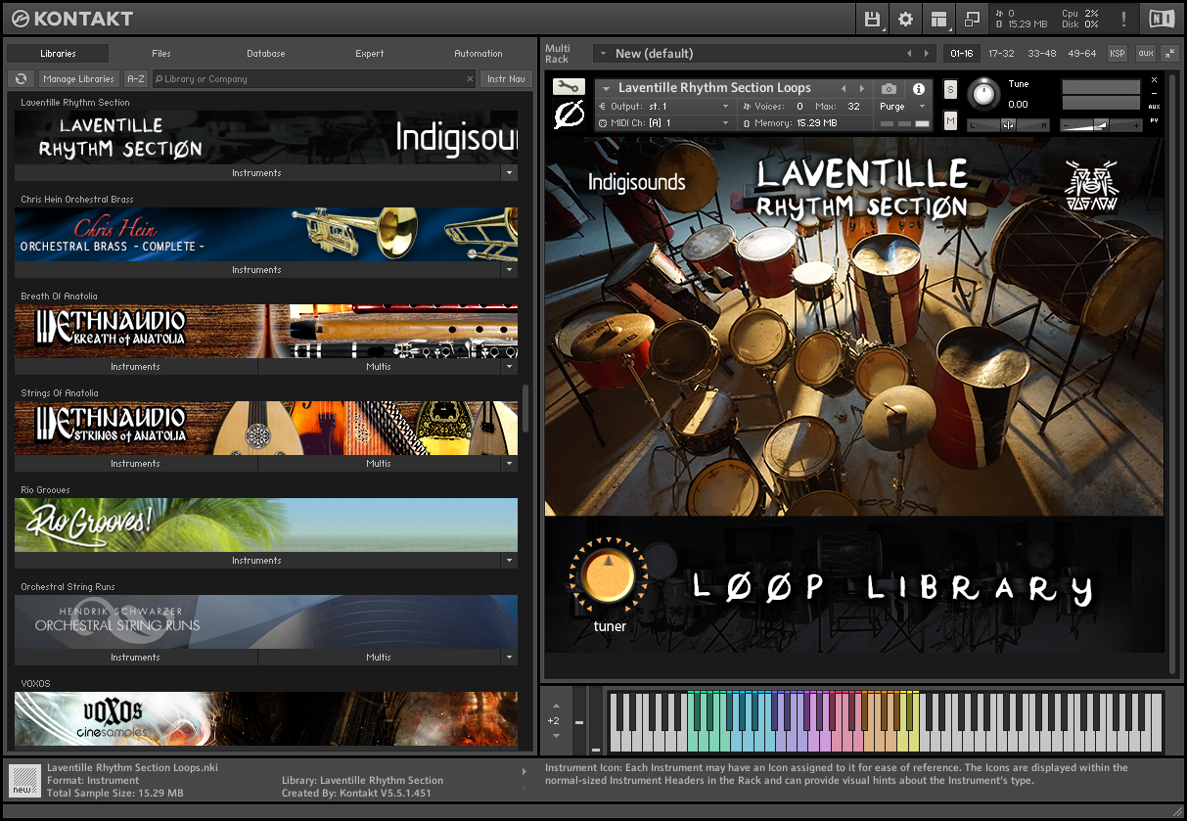Switch to the Database tab
Viewport: 1187px width, 821px height.
[x=265, y=53]
